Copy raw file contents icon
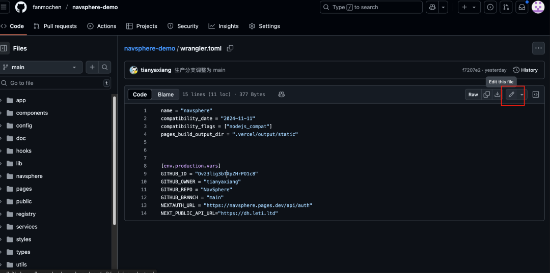This screenshot has height=273, width=550. click(486, 95)
